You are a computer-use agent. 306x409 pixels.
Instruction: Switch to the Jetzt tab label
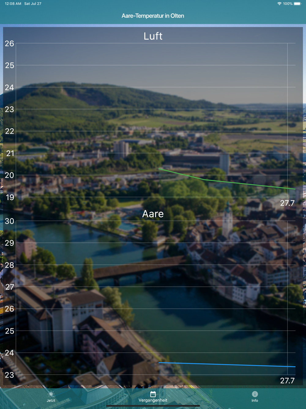point(51,400)
